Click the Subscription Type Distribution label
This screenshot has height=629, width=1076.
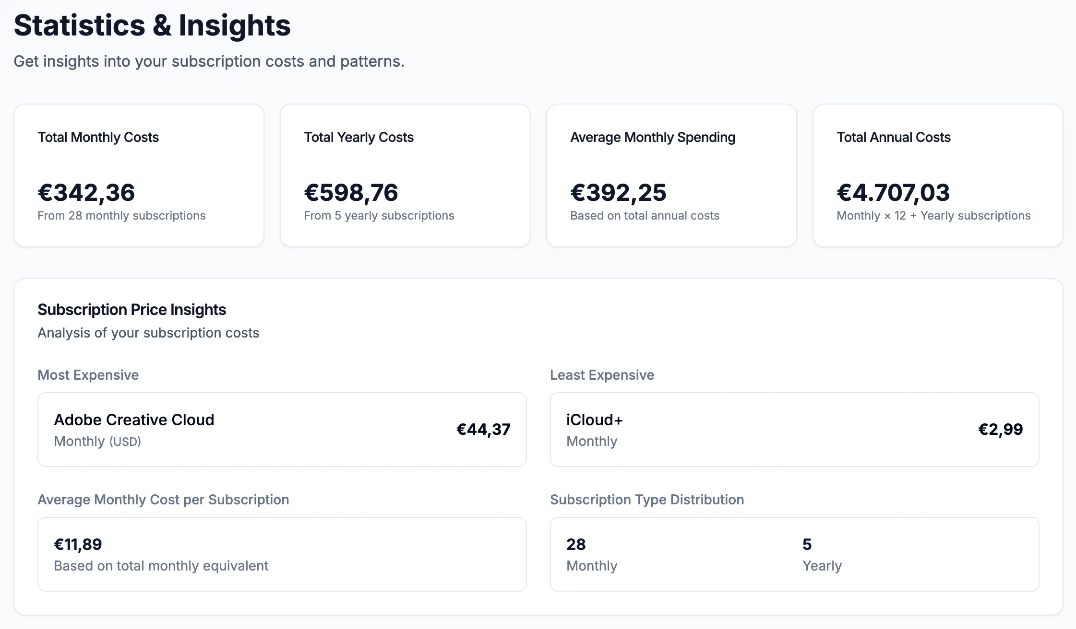click(646, 500)
